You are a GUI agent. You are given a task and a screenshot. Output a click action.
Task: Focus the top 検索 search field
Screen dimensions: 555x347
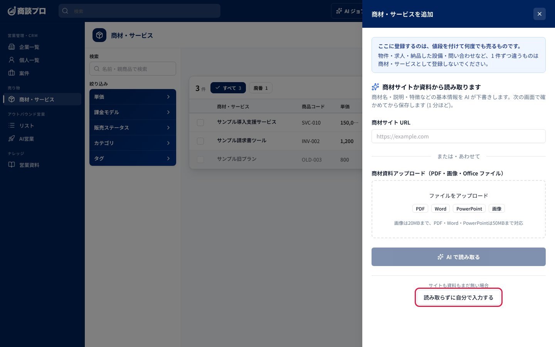click(140, 11)
